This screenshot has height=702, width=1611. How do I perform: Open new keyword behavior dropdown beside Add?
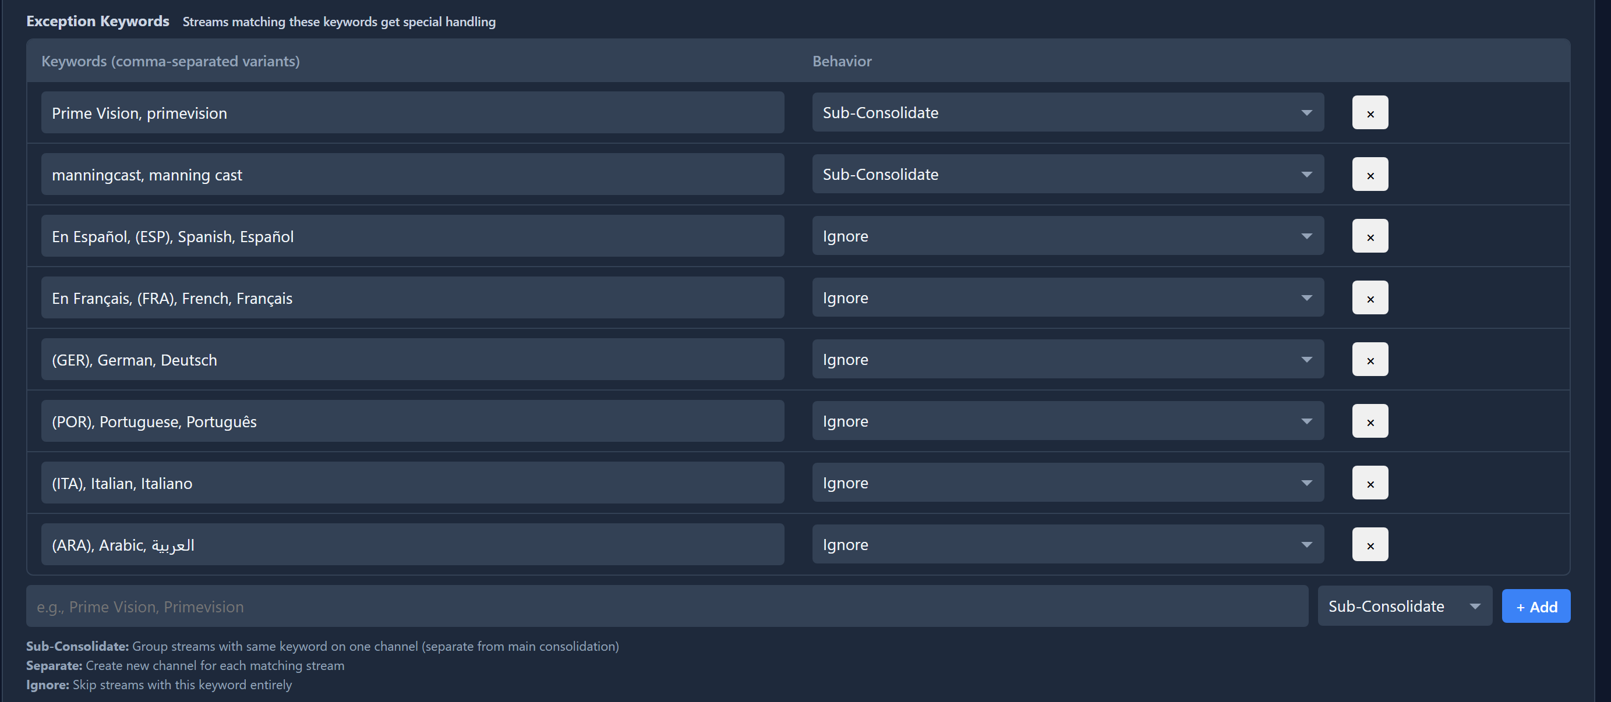pyautogui.click(x=1404, y=607)
